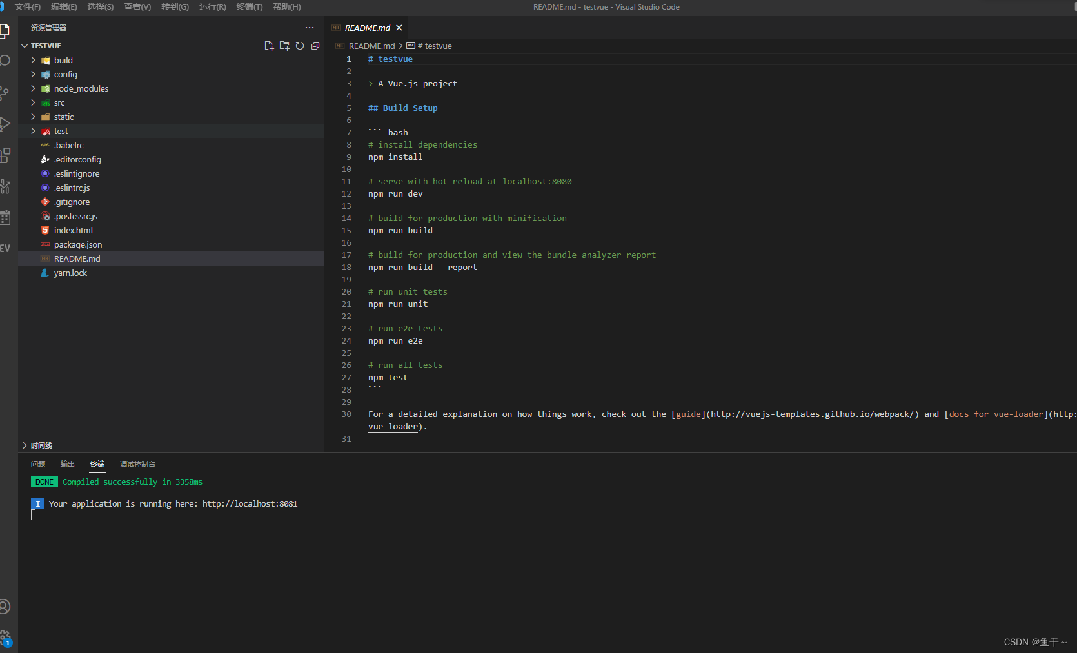Open the Extensions view
Viewport: 1077px width, 653px height.
click(5, 155)
